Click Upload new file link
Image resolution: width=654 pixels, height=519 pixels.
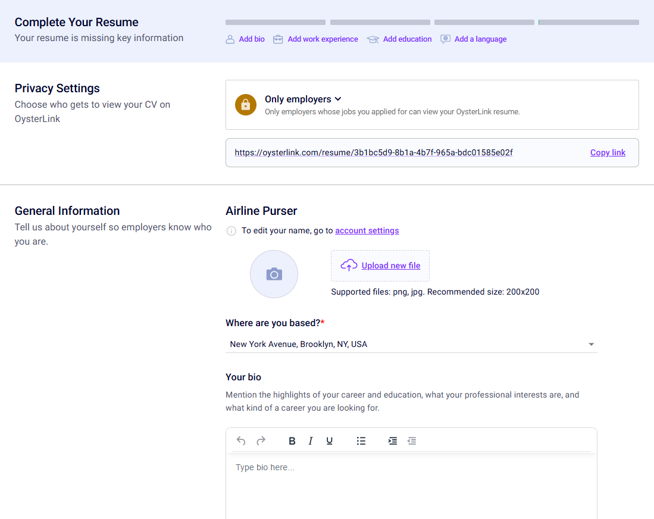point(391,265)
